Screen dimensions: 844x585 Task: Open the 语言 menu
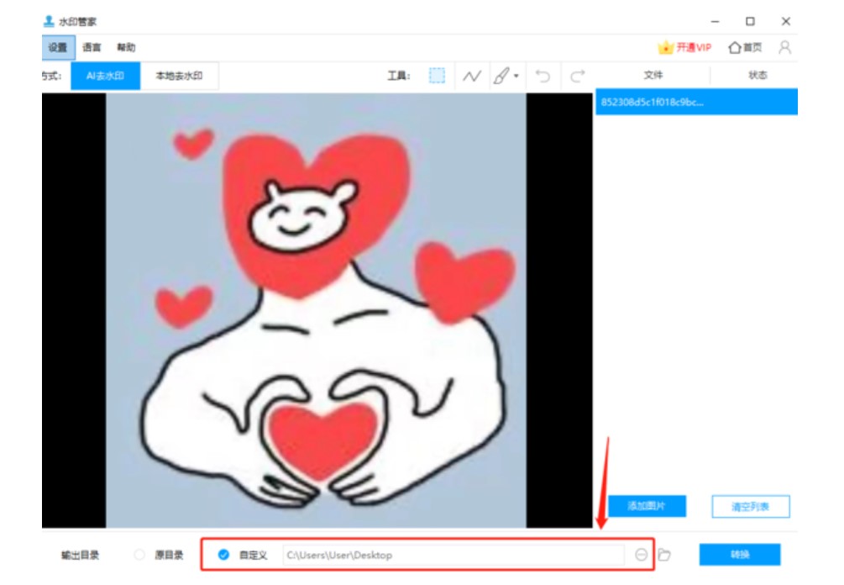93,48
